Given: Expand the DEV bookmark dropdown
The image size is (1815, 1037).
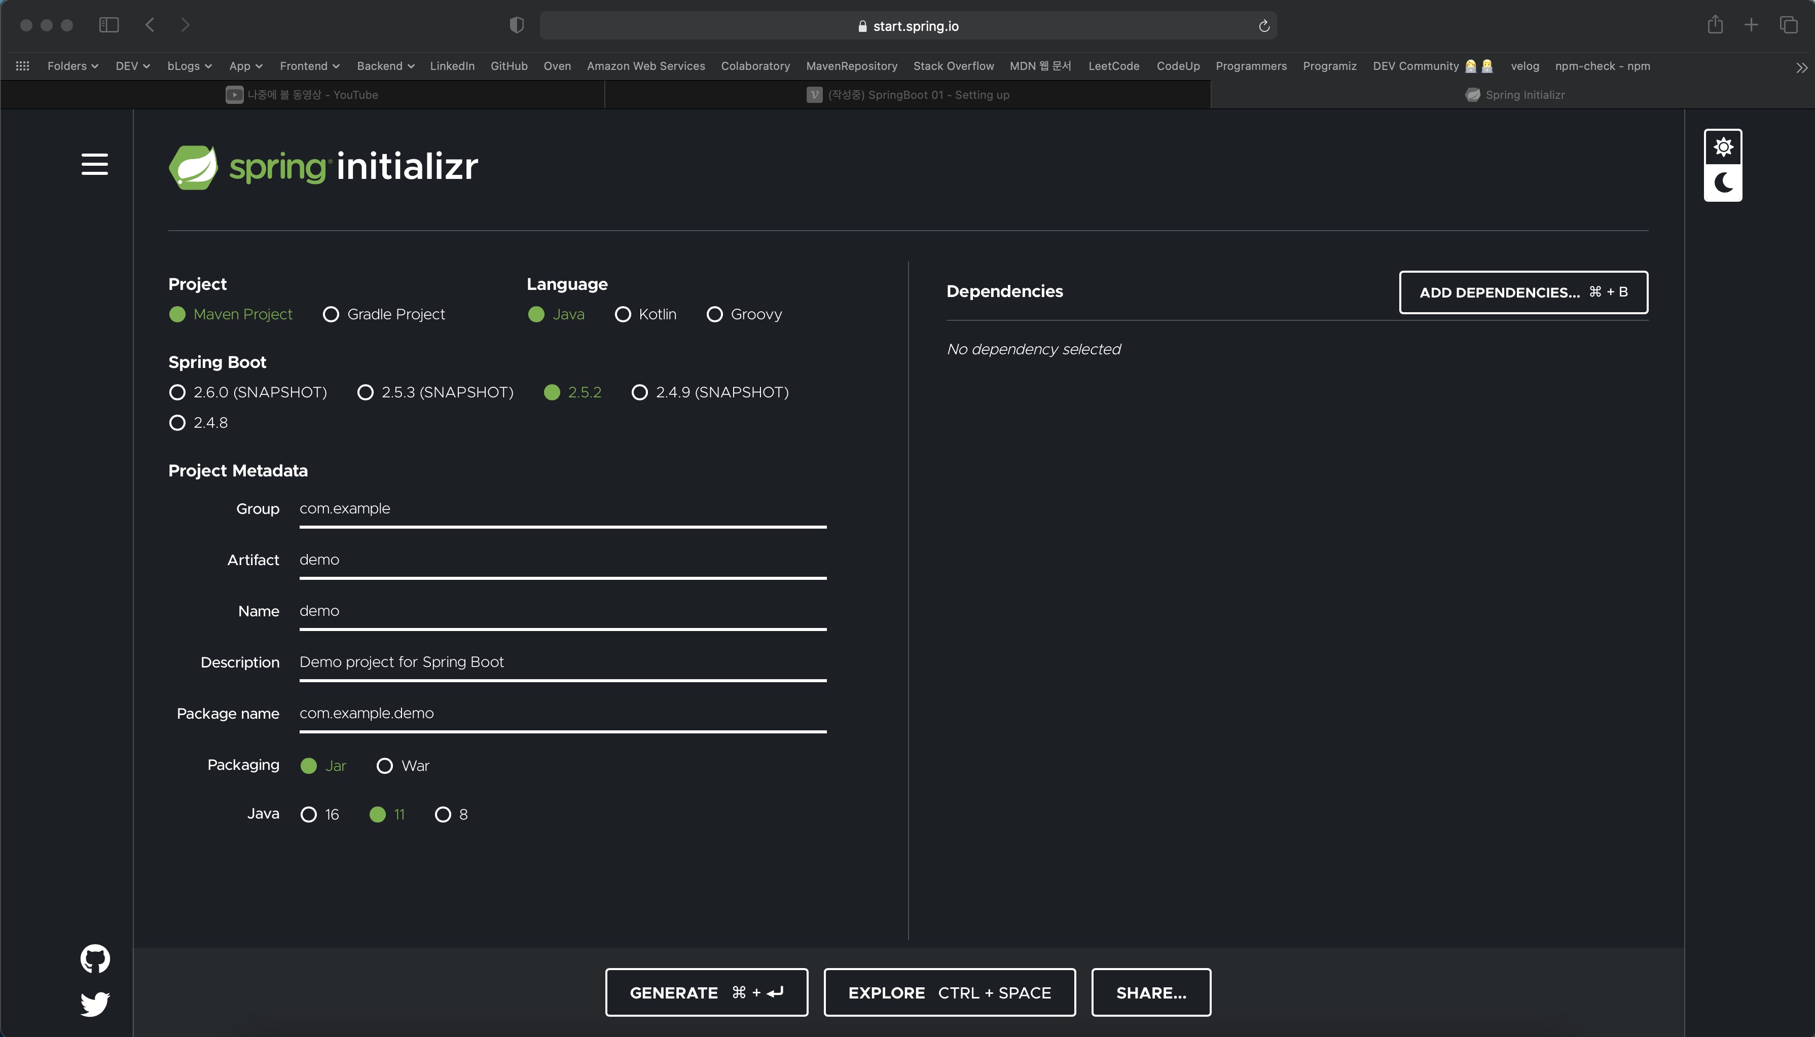Looking at the screenshot, I should (132, 65).
